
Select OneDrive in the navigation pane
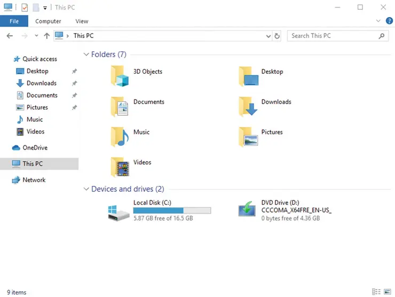(x=35, y=147)
